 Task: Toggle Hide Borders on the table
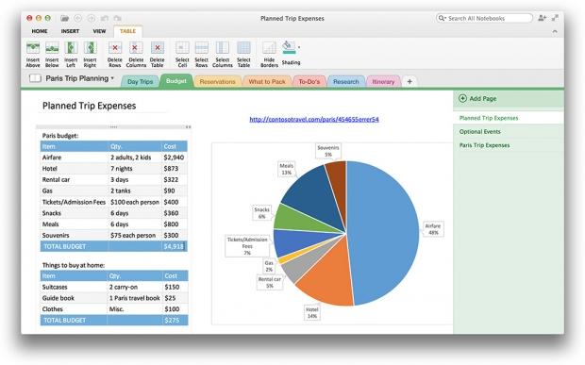(x=269, y=55)
